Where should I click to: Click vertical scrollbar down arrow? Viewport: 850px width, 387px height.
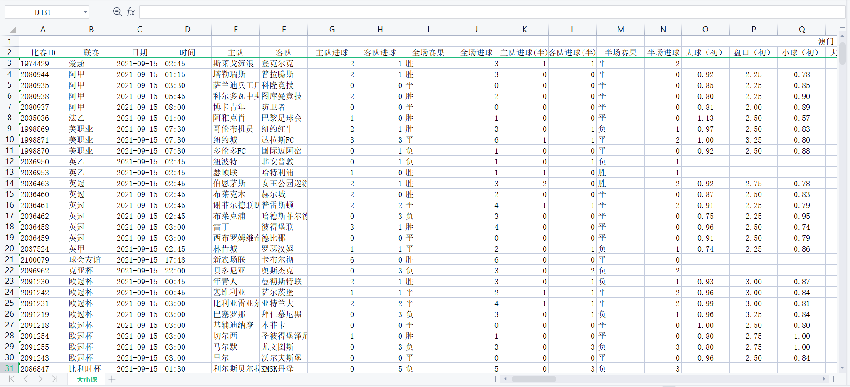[x=842, y=368]
